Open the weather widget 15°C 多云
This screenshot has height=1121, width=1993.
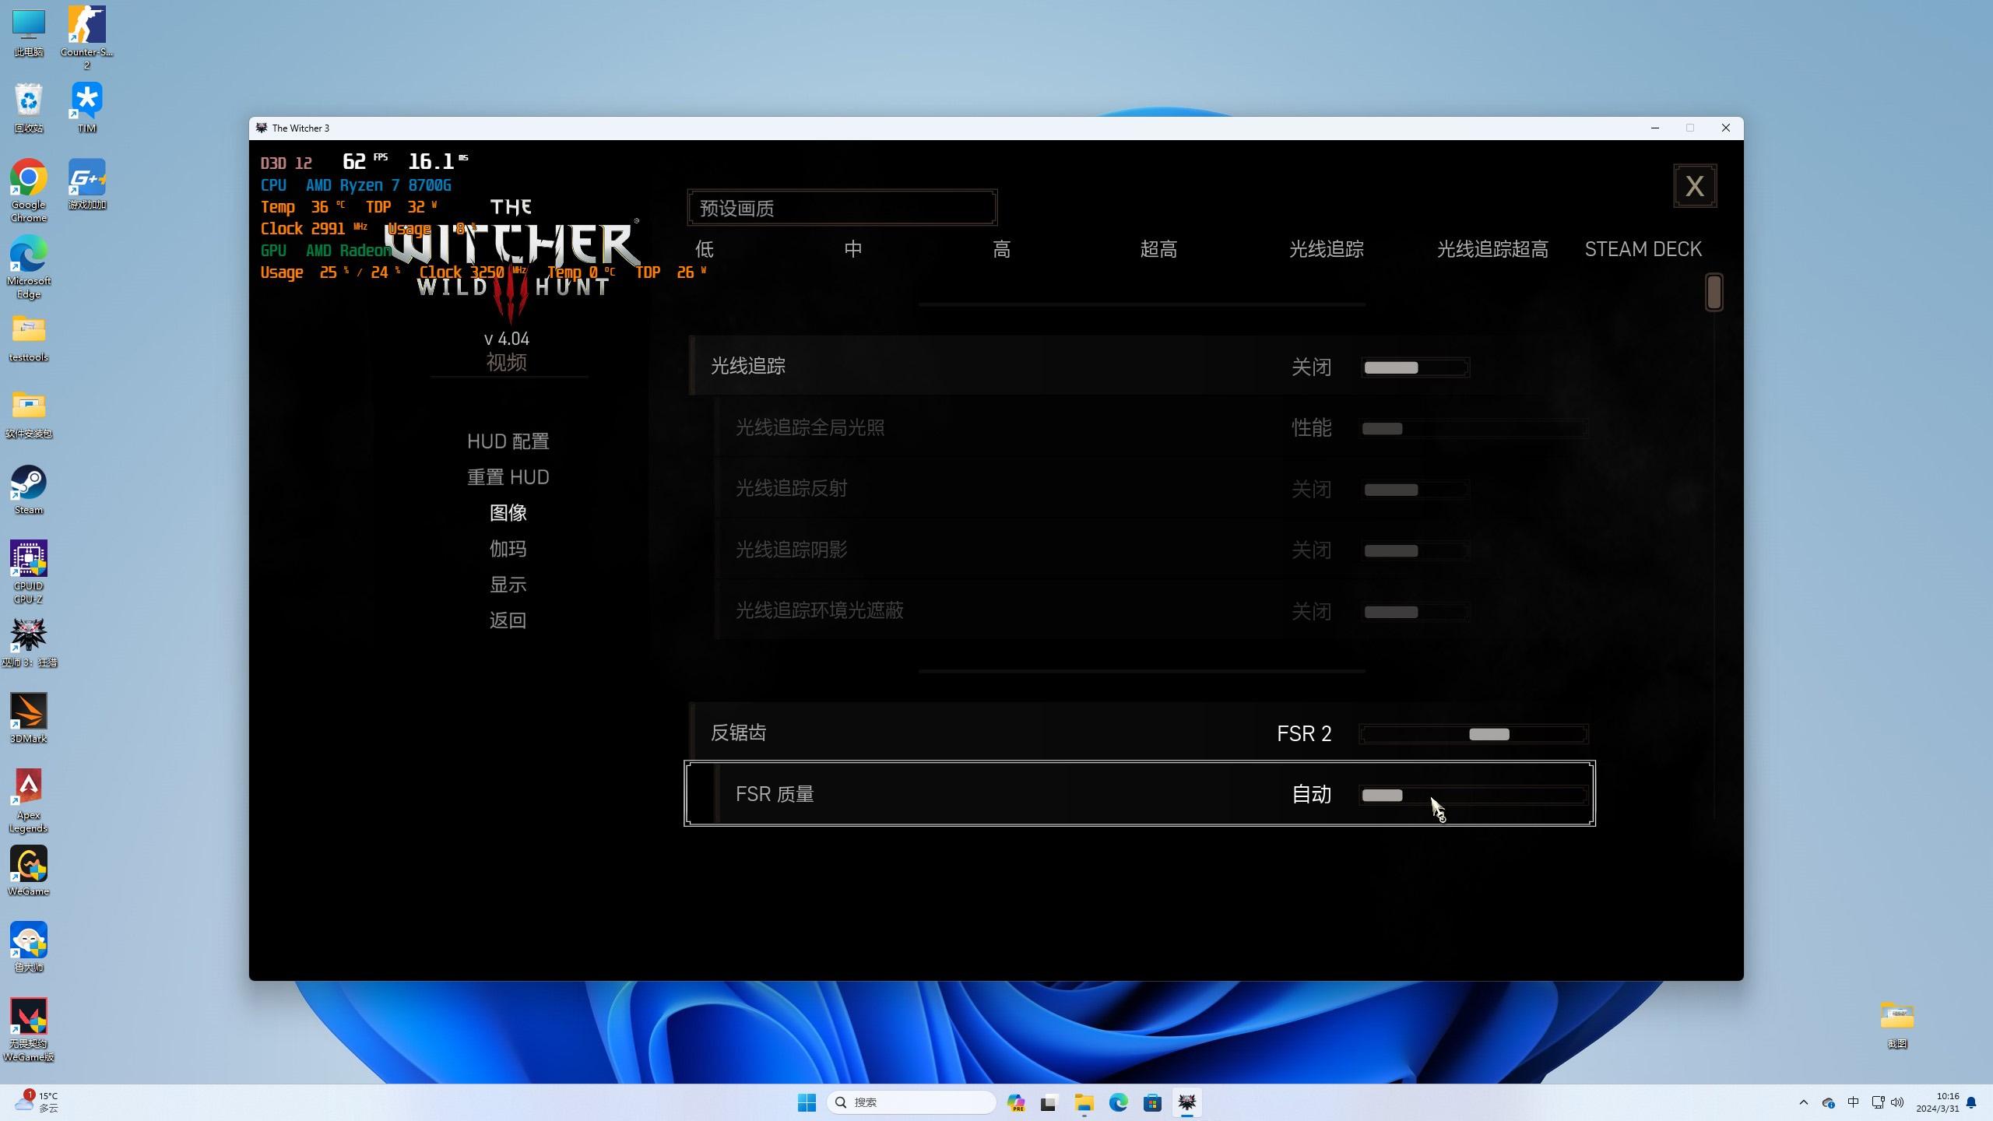click(x=36, y=1102)
